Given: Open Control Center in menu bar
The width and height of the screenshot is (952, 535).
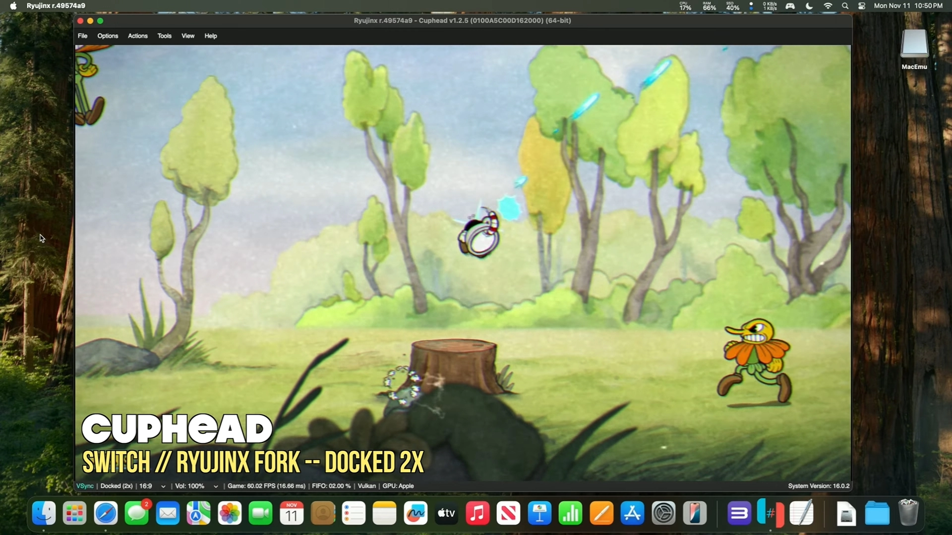Looking at the screenshot, I should point(862,6).
